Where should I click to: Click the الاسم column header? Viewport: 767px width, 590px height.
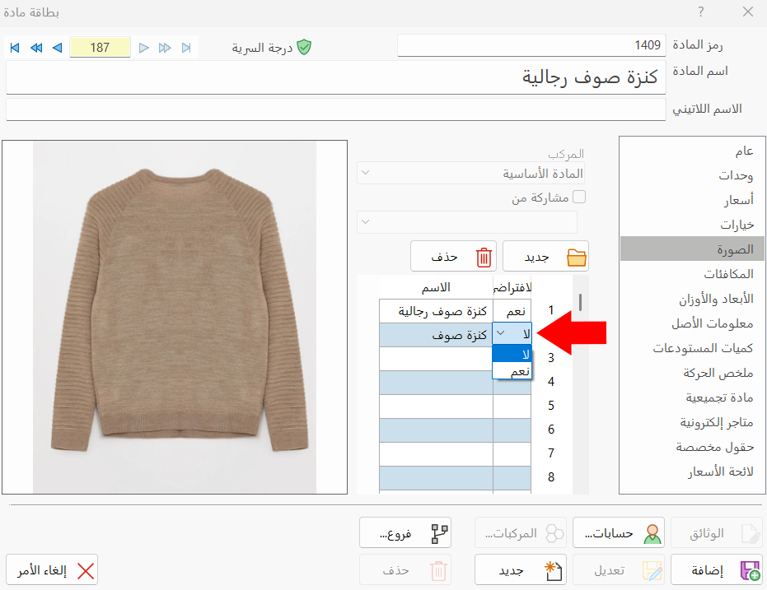pos(437,287)
